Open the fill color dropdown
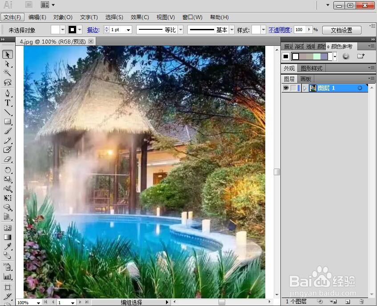 (x=62, y=30)
